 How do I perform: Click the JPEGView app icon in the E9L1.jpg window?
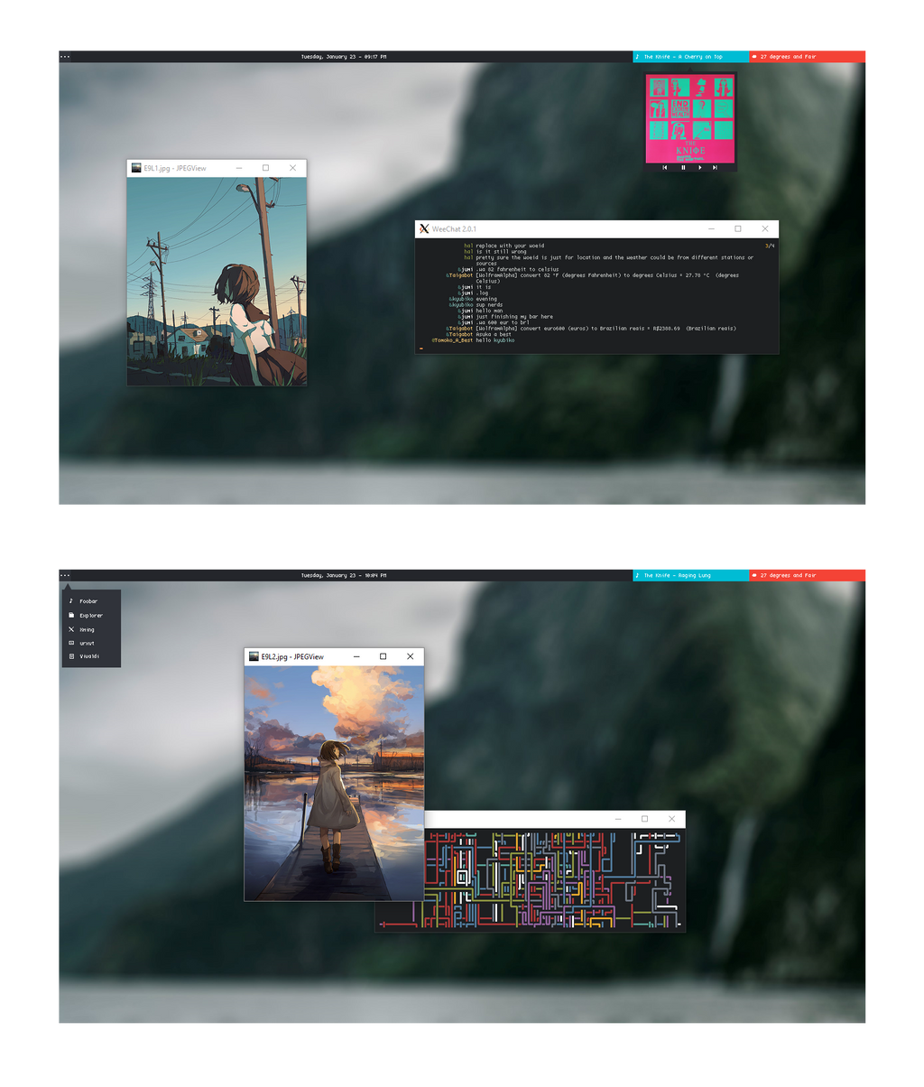pyautogui.click(x=136, y=168)
